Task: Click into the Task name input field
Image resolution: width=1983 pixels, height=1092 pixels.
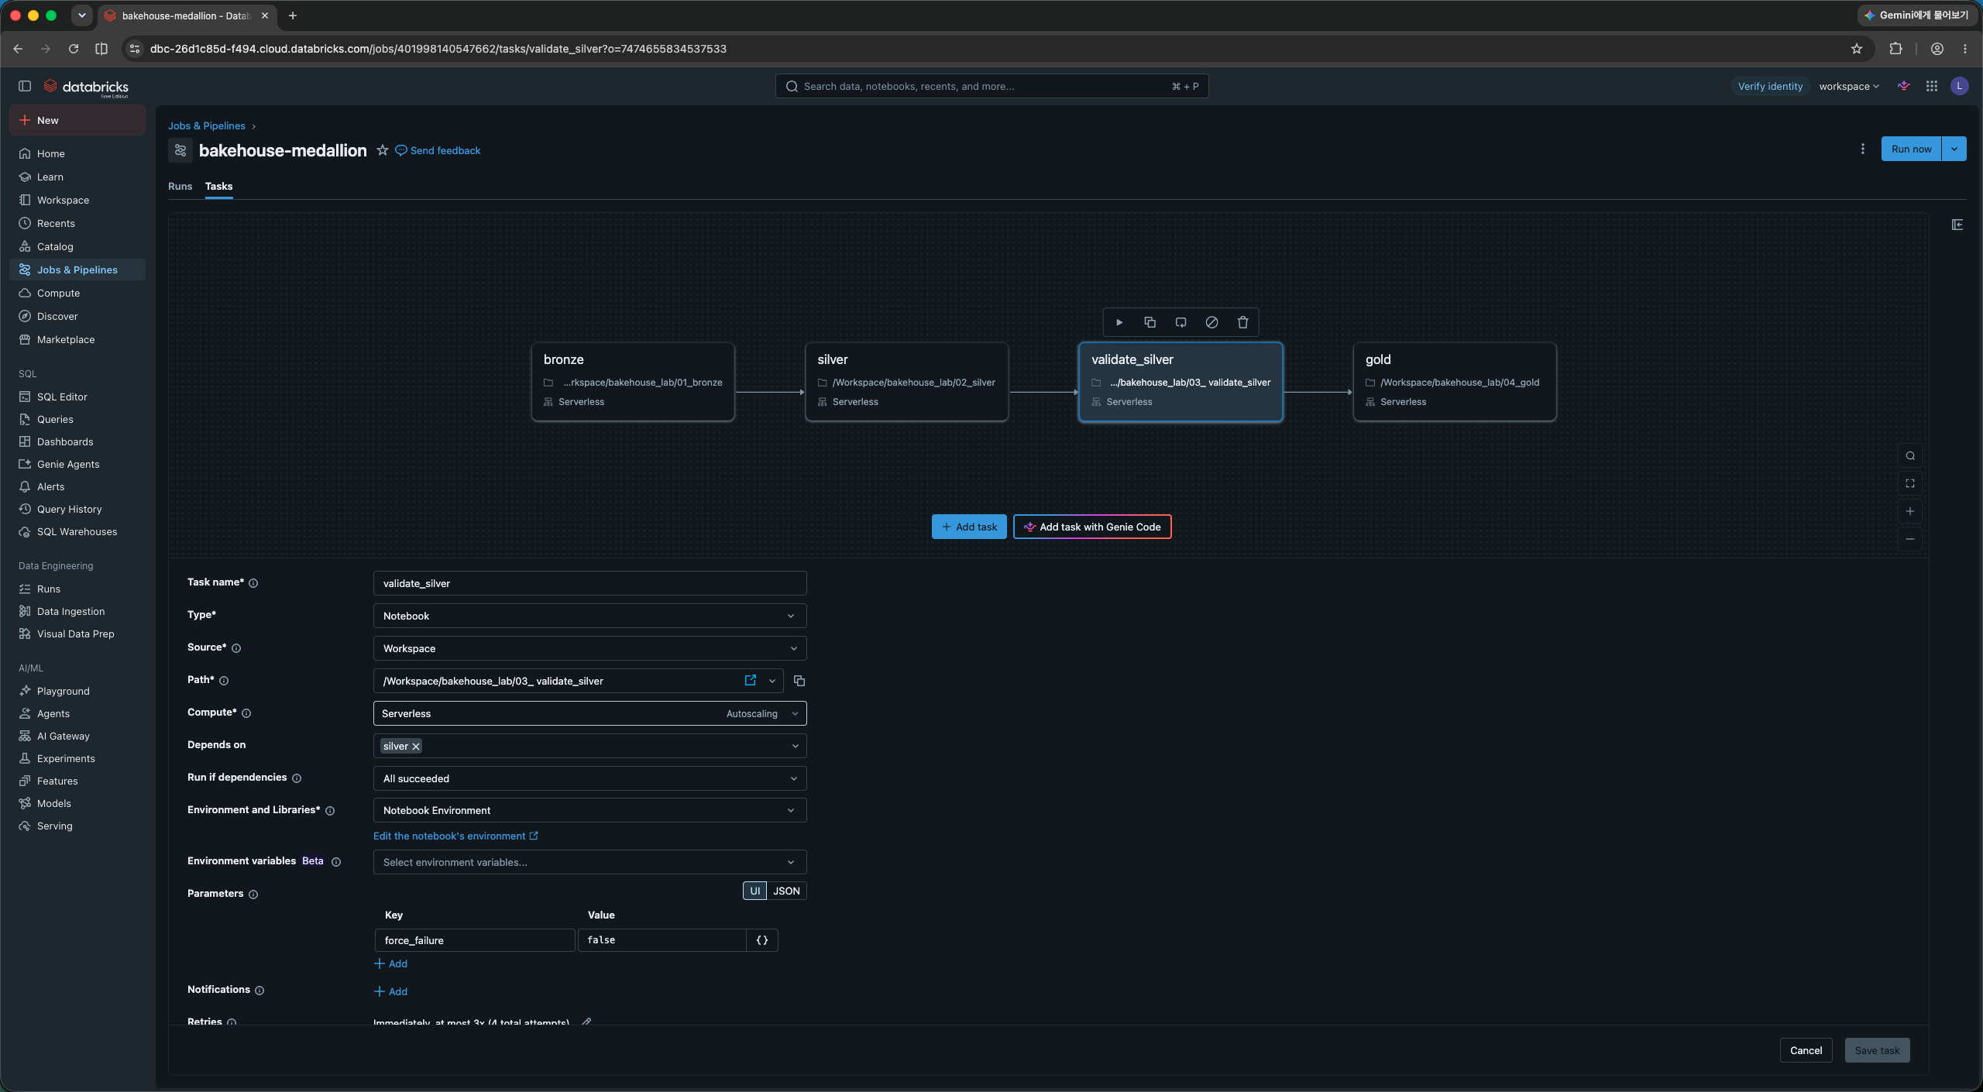Action: [x=589, y=583]
